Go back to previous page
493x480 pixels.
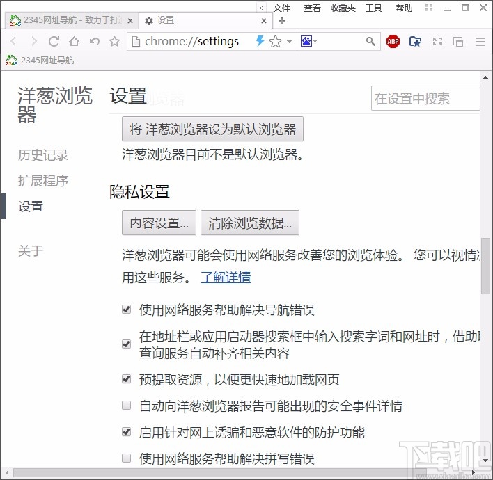click(x=13, y=41)
